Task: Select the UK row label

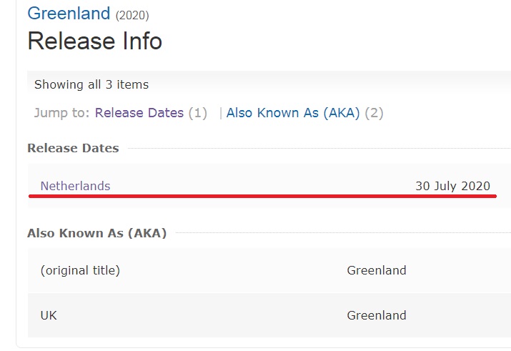Action: coord(49,315)
